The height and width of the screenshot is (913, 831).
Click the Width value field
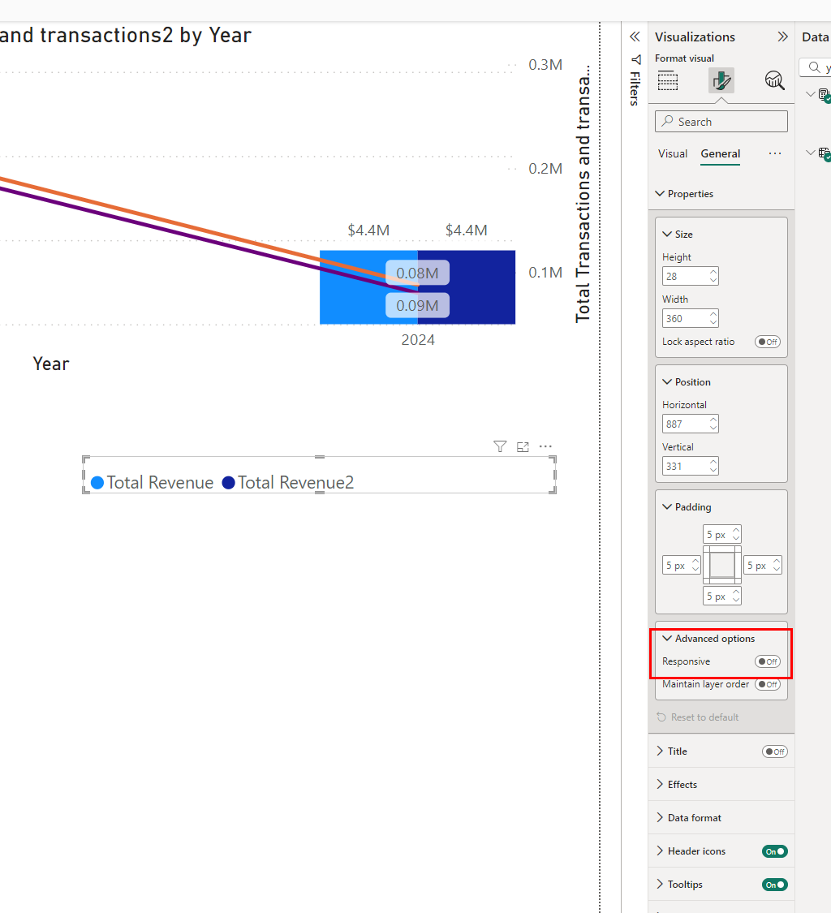[690, 318]
